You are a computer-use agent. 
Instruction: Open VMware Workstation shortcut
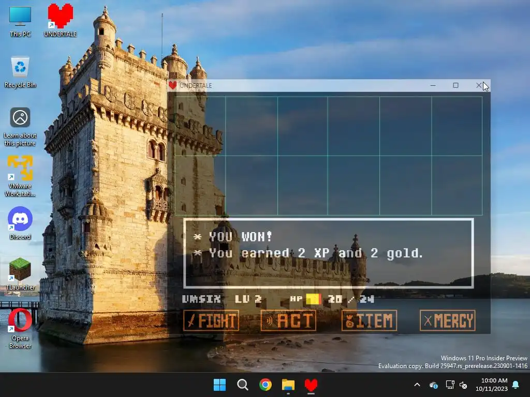tap(20, 176)
